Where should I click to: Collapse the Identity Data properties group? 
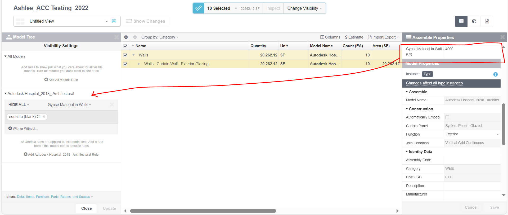click(x=407, y=151)
